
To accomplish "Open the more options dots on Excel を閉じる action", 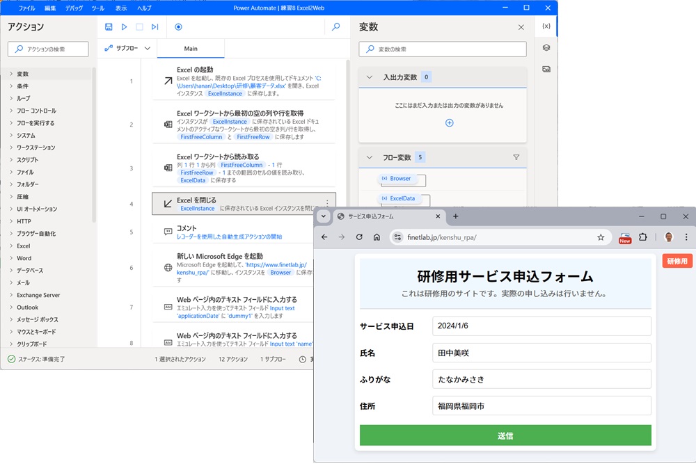I will [327, 202].
